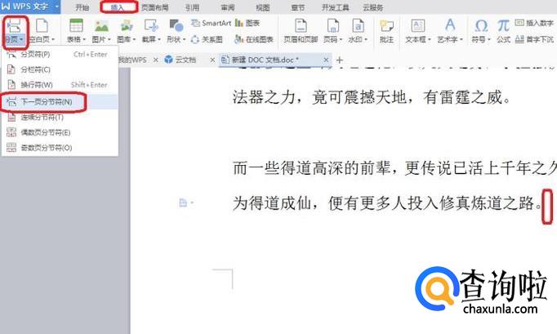The width and height of the screenshot is (557, 334).
Task: Switch to the 审阅 ribbon tab
Action: click(x=227, y=7)
